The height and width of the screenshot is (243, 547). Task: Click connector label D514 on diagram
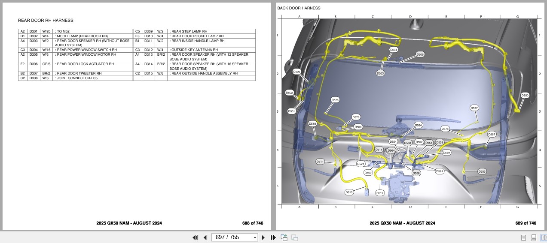379,150
